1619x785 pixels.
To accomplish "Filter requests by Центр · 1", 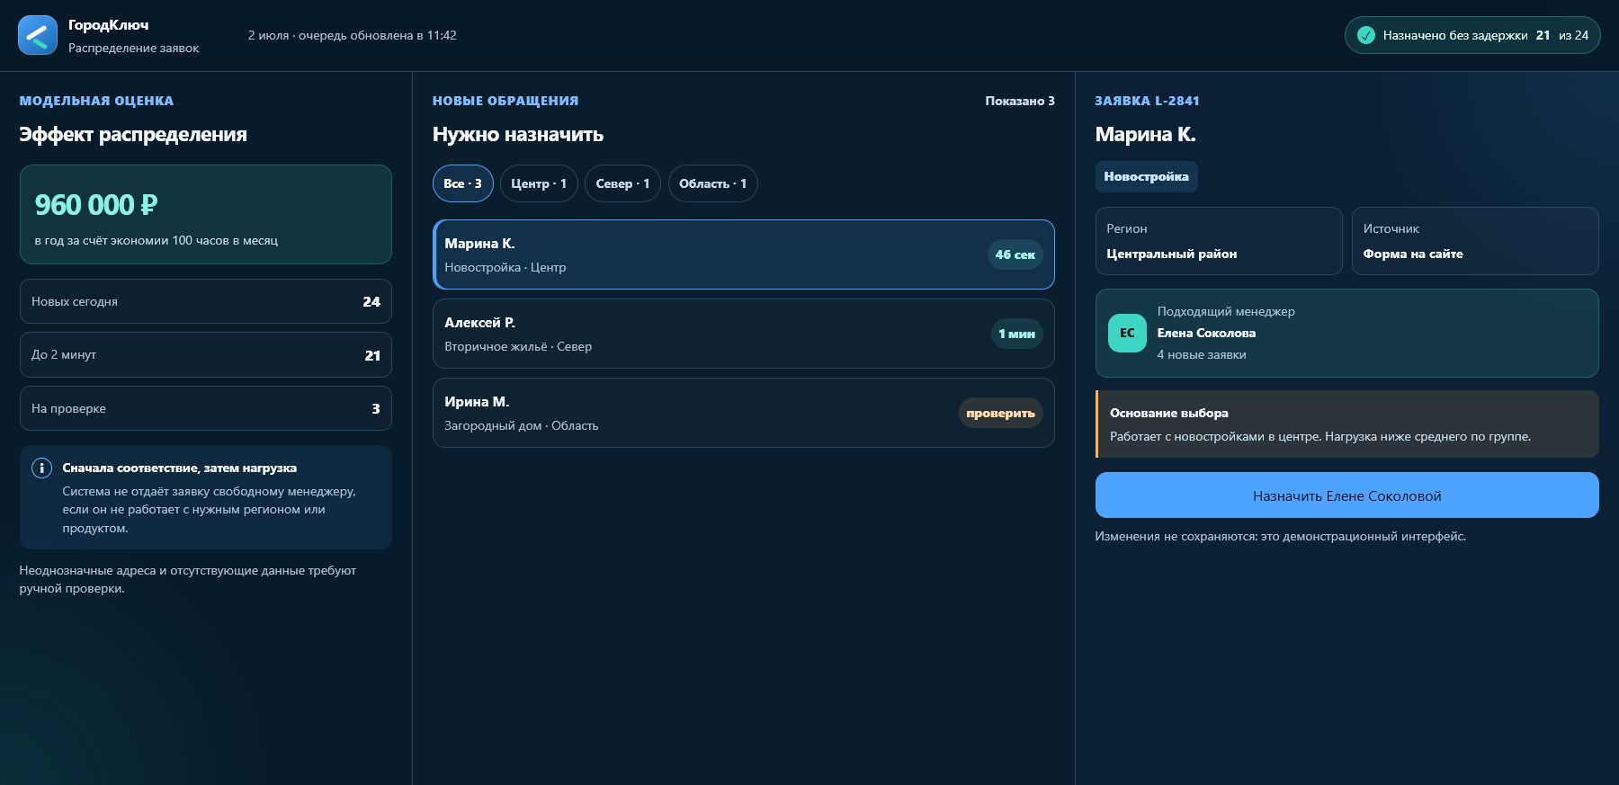I will (x=539, y=183).
